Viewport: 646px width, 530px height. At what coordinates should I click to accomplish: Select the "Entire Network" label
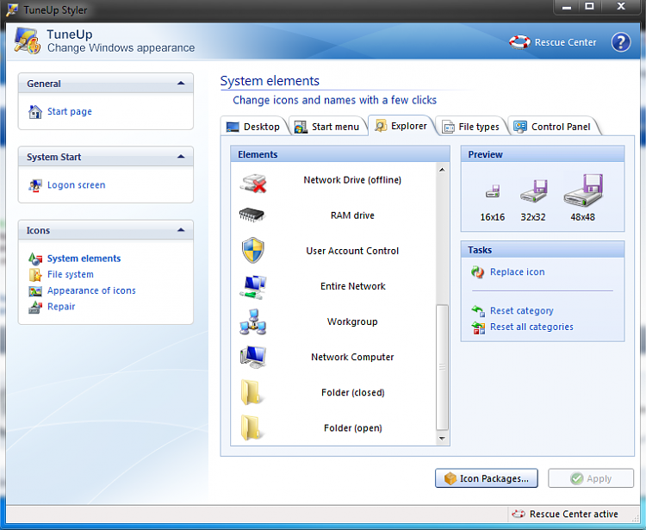tap(353, 286)
